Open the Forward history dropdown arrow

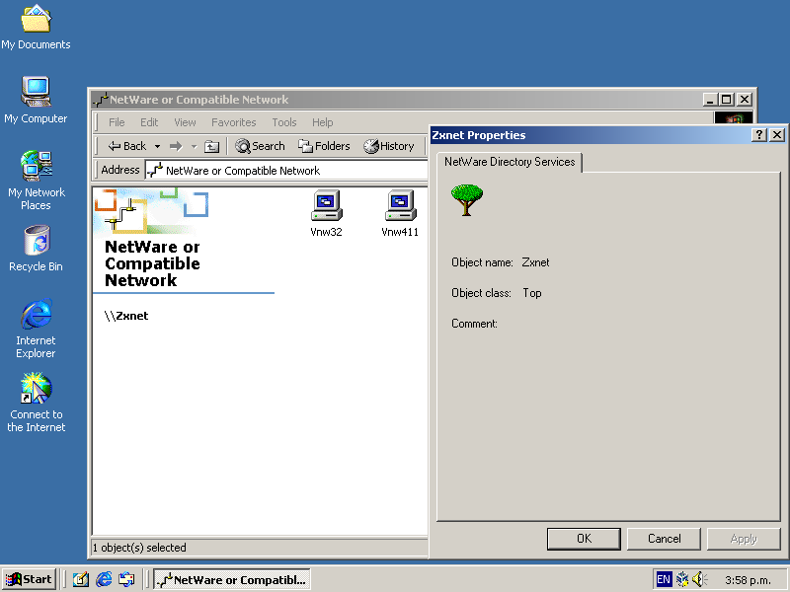(194, 146)
